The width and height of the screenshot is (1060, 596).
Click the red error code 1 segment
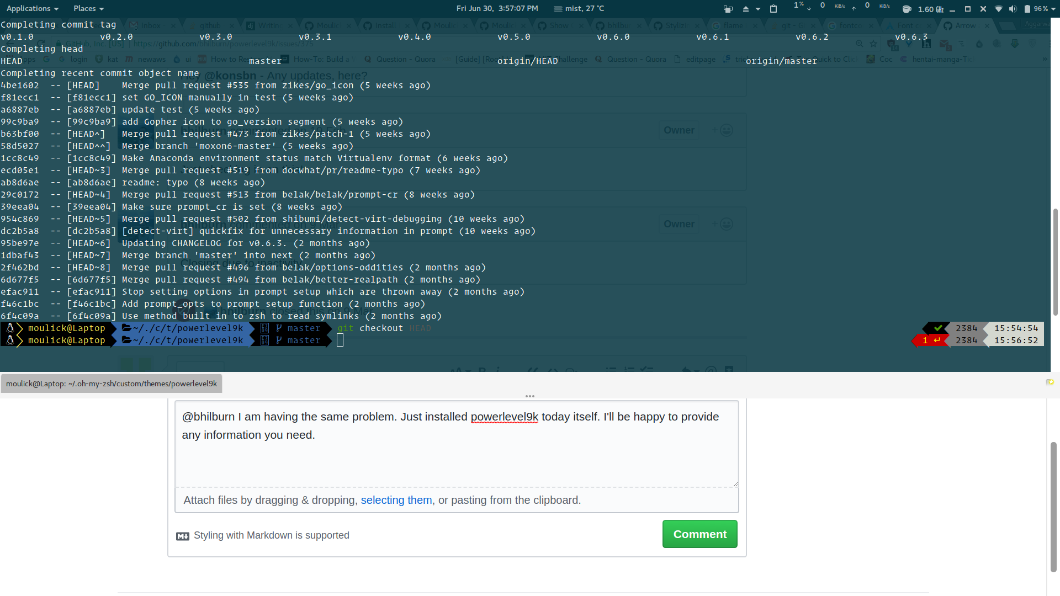point(931,340)
